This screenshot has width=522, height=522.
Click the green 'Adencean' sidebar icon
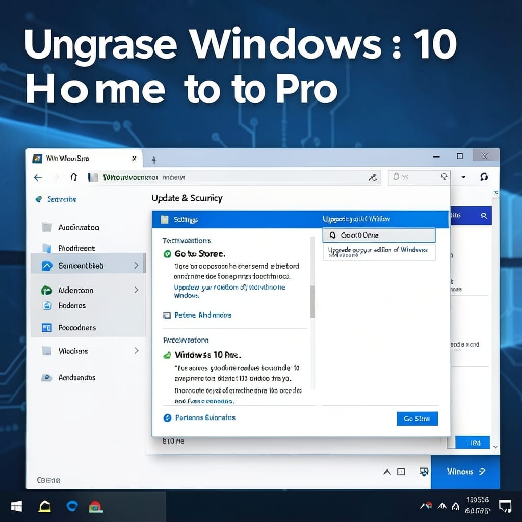46,290
